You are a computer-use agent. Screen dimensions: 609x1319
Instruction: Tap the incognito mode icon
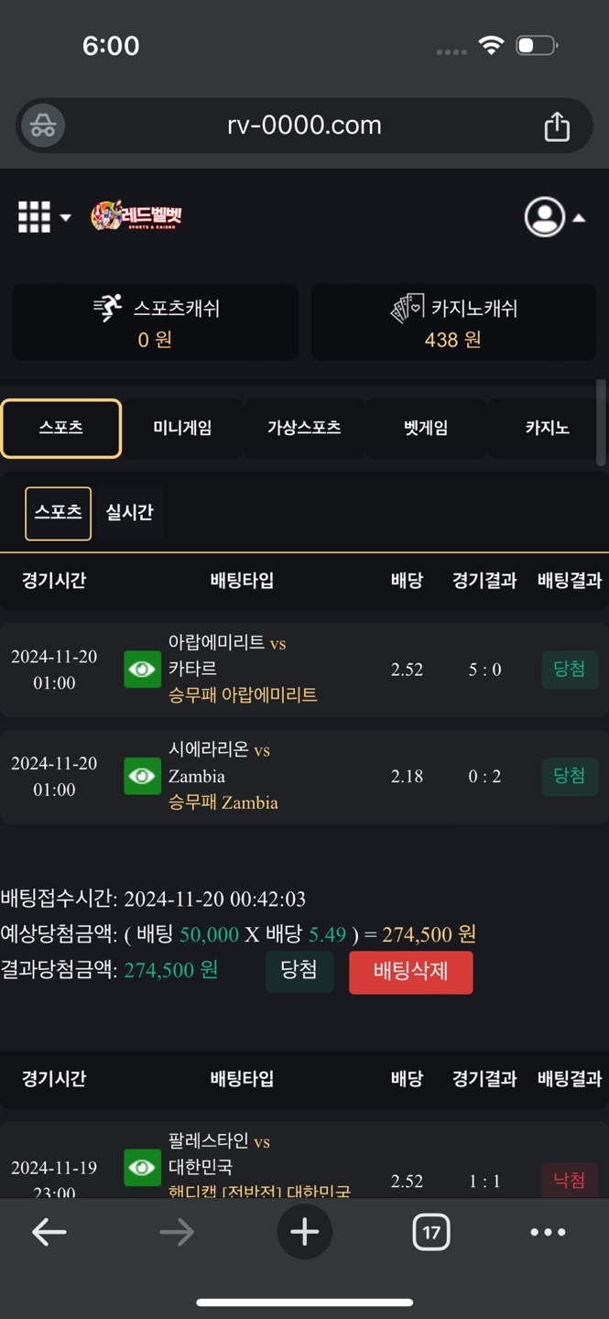(43, 126)
